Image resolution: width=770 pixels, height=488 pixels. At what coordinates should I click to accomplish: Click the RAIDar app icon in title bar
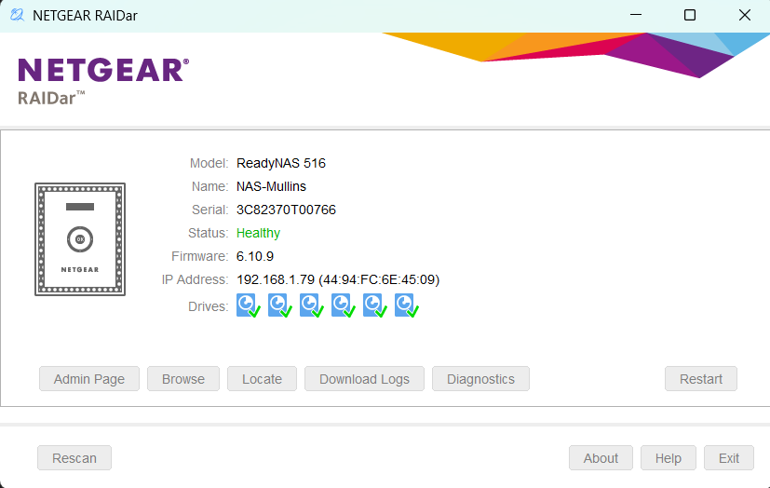(x=17, y=15)
